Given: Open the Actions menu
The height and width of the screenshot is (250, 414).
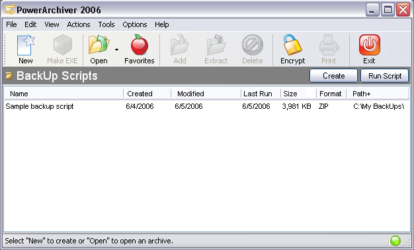Looking at the screenshot, I should [79, 24].
